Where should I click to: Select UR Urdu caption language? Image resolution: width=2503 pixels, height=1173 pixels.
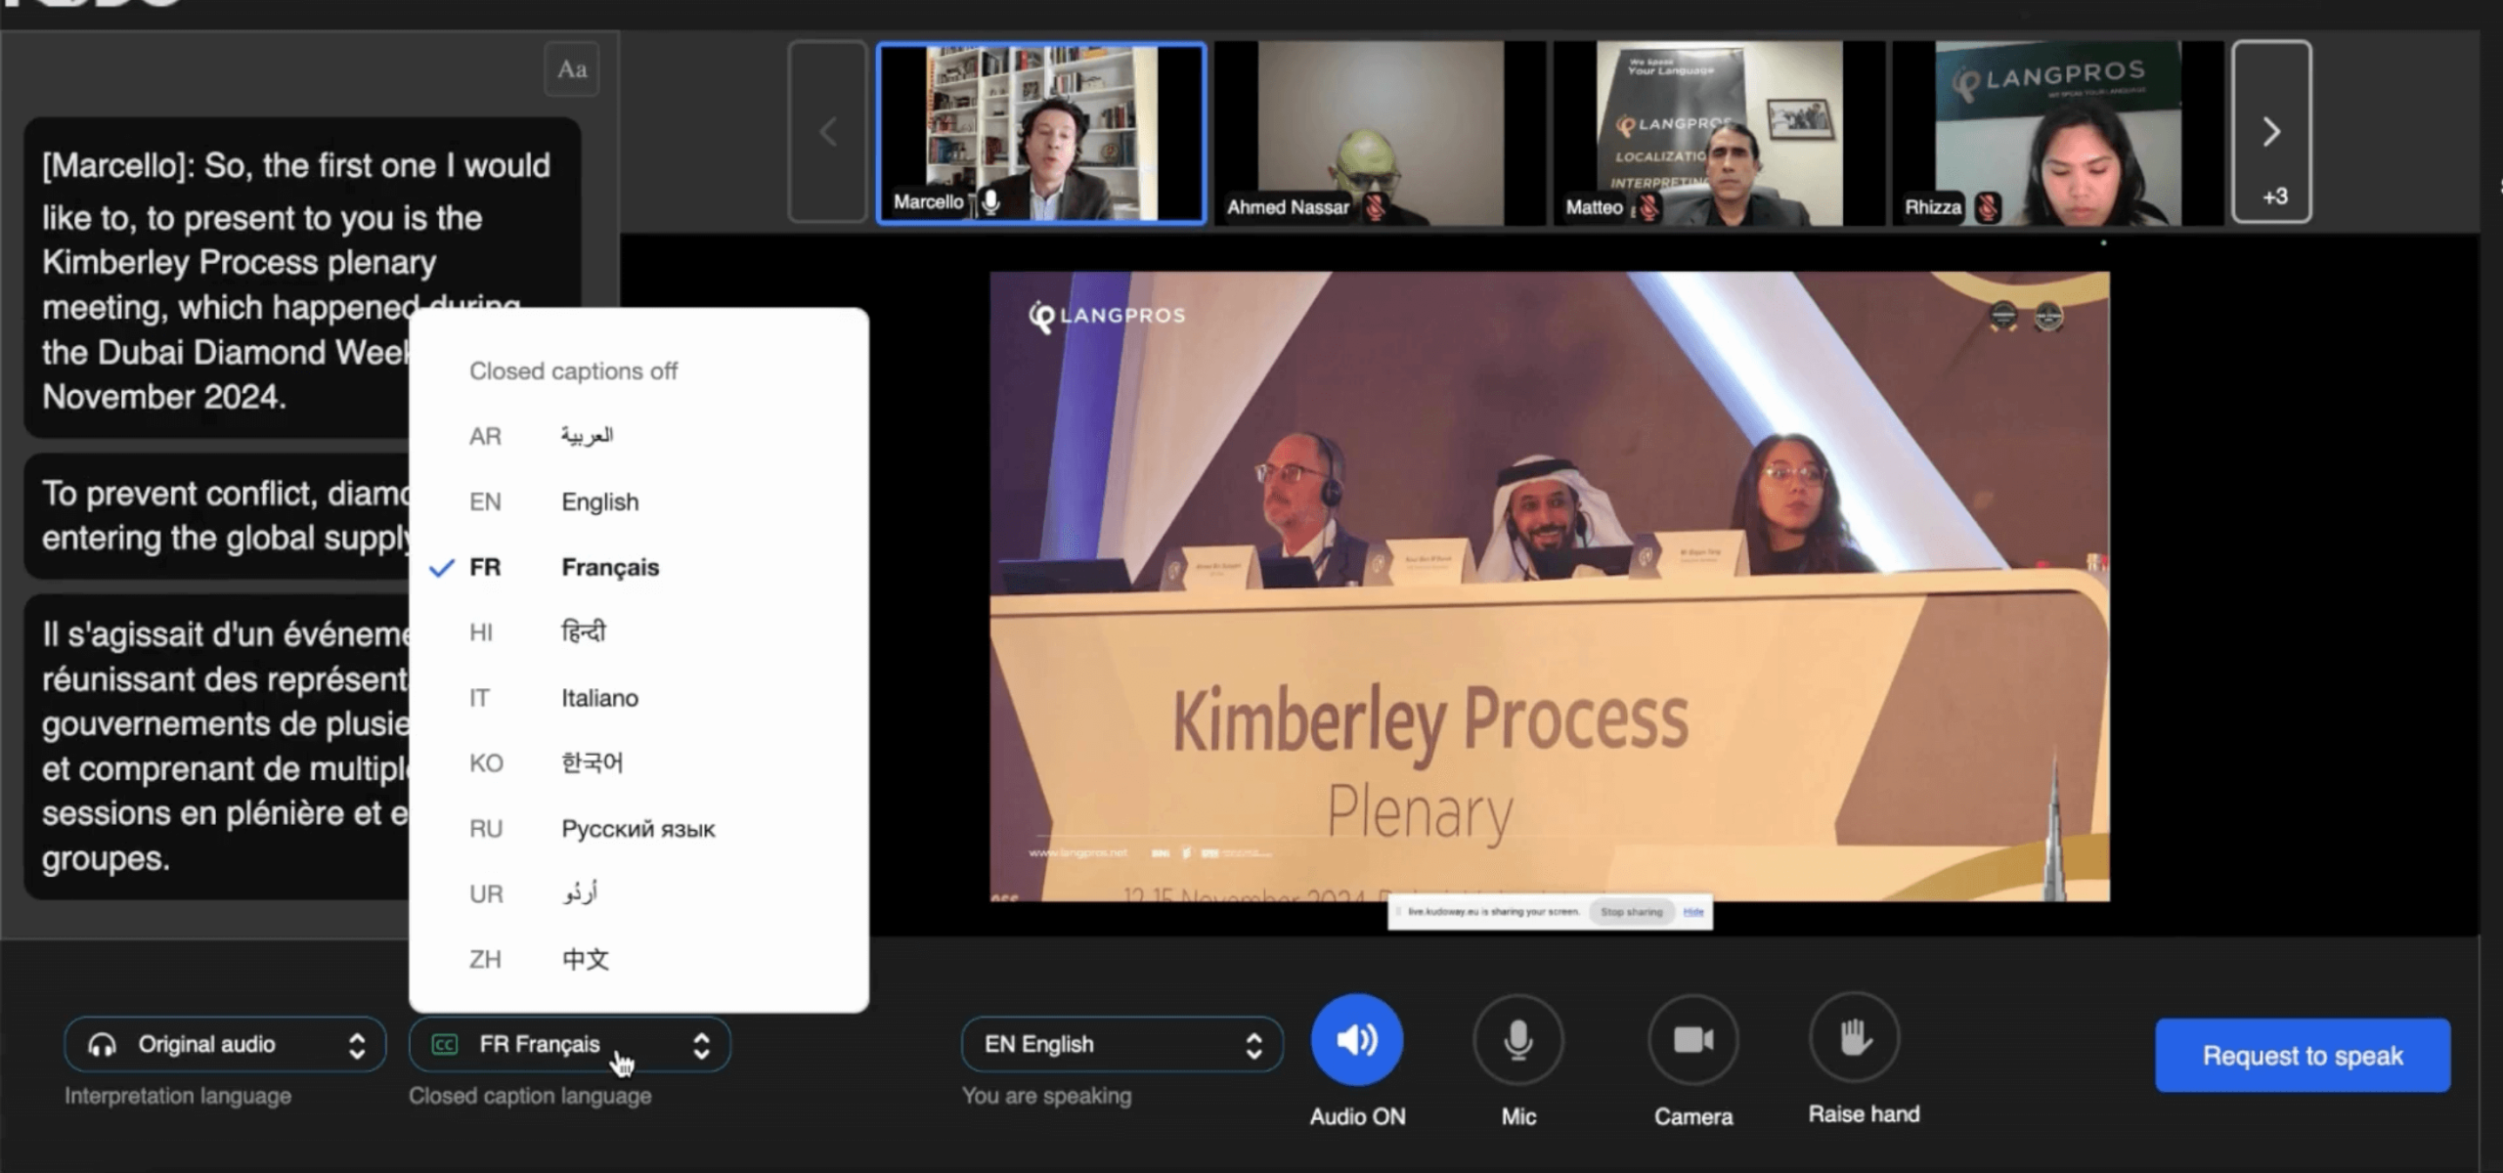point(638,894)
